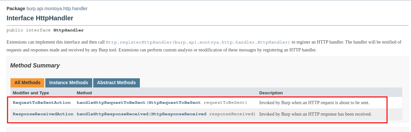Image resolution: width=411 pixels, height=132 pixels.
Task: Switch to the Instance Methods tab
Action: click(x=69, y=83)
